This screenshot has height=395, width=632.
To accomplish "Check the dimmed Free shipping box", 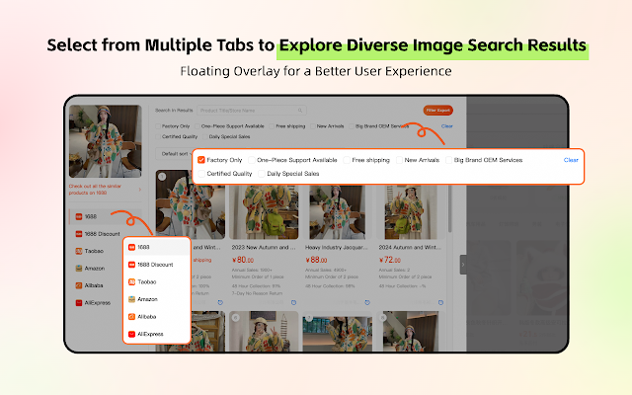I will click(x=272, y=126).
